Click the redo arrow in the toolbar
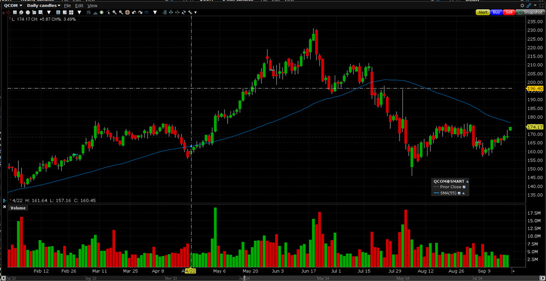The image size is (546, 281). tap(140, 12)
